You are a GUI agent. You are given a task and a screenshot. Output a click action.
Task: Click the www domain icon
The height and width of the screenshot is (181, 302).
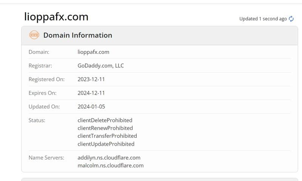click(x=34, y=35)
